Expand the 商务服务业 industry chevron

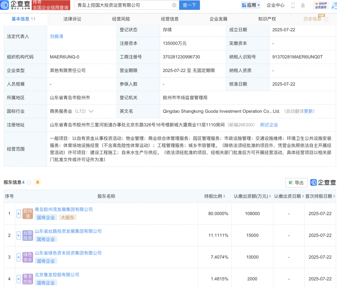tap(91, 111)
